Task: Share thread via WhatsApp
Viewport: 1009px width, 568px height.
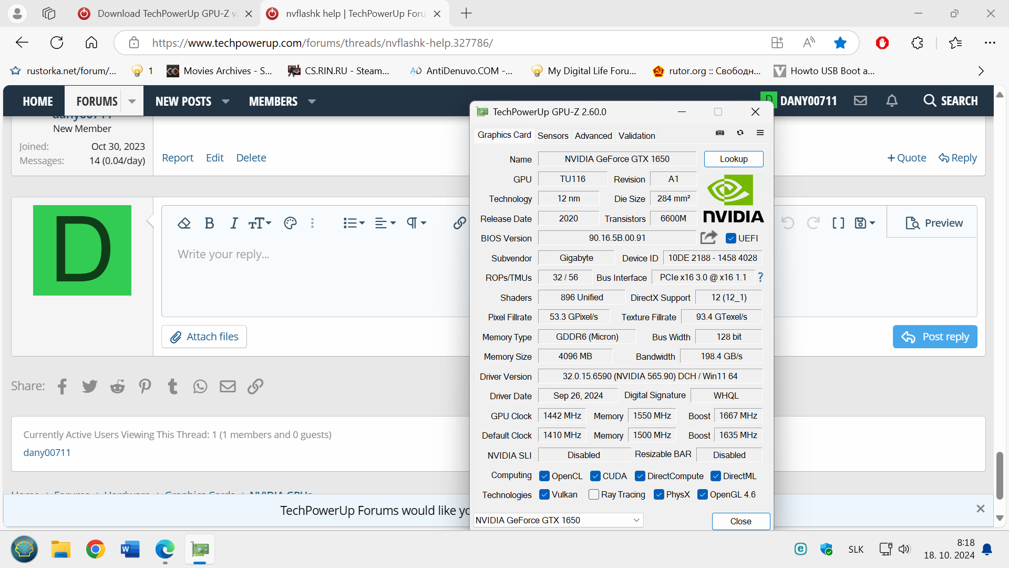Action: click(200, 387)
